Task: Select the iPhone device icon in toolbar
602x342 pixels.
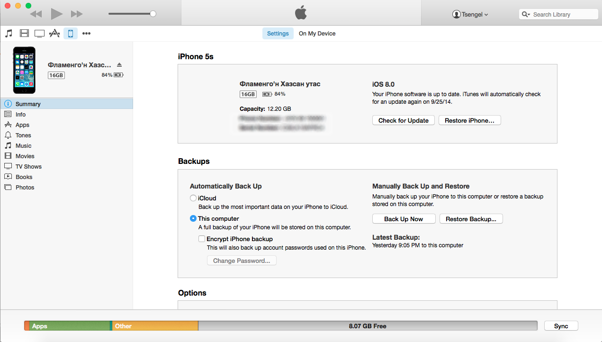Action: coord(71,33)
